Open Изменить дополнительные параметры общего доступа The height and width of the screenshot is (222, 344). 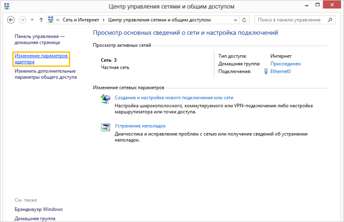pos(45,74)
